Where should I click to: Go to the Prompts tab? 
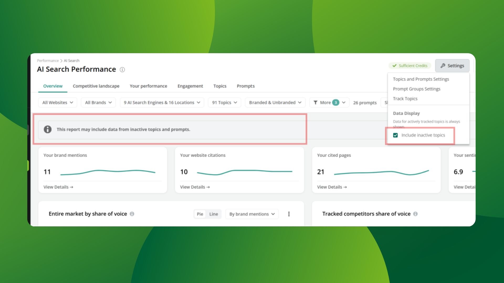click(x=246, y=86)
